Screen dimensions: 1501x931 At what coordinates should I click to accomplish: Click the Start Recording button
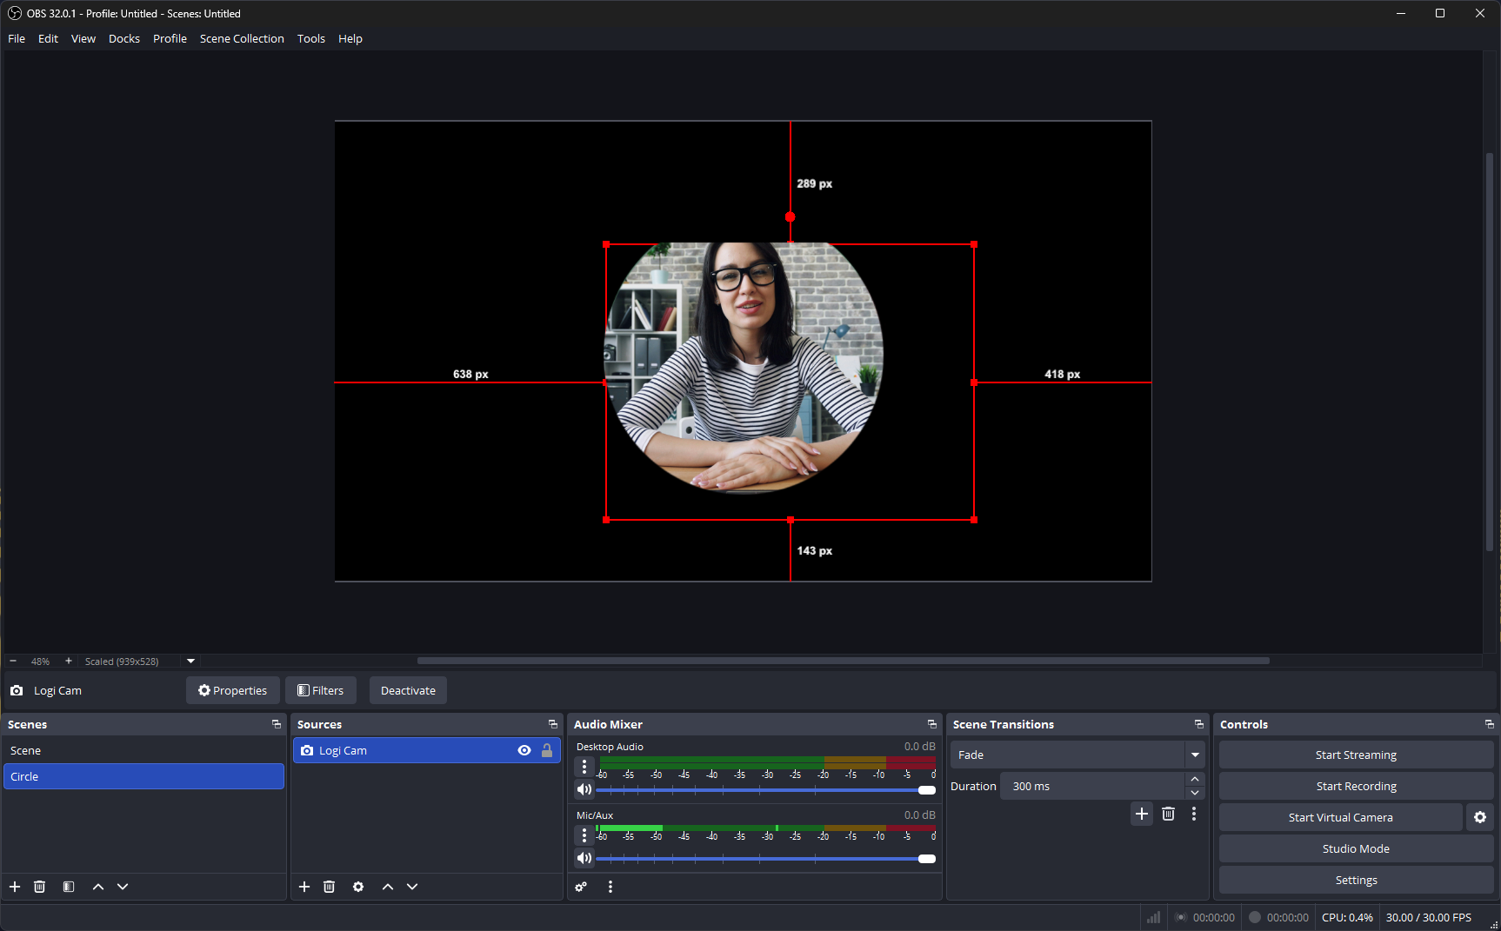[x=1356, y=786]
